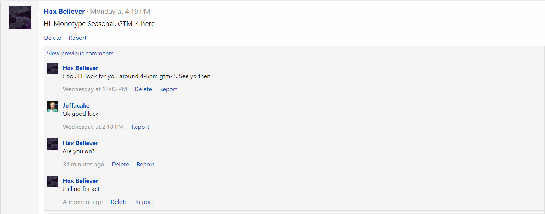Report the Wednesday 12:06 PM comment
The image size is (545, 214).
coord(168,89)
